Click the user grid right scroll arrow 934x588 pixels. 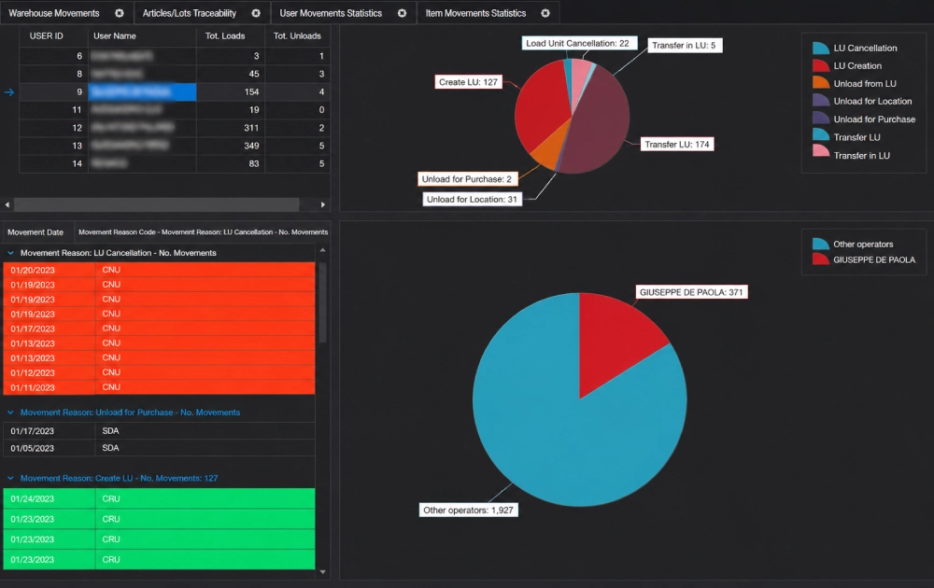click(323, 204)
